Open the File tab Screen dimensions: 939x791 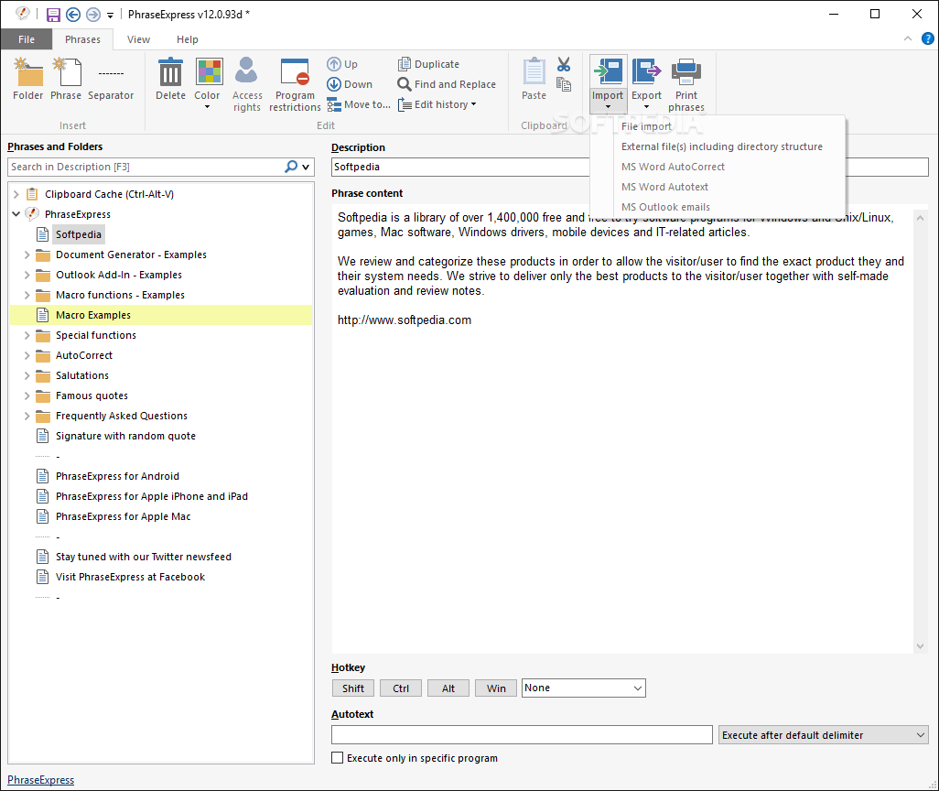click(x=27, y=39)
